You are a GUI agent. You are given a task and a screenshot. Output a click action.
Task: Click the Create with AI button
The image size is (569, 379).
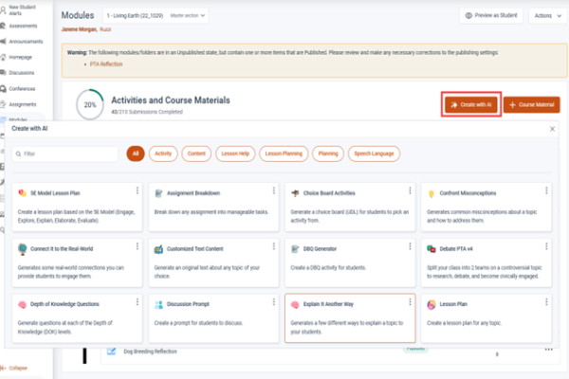(471, 105)
